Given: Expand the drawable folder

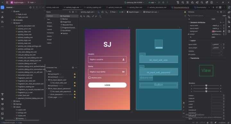Looking at the screenshot, I should pos(12,20).
